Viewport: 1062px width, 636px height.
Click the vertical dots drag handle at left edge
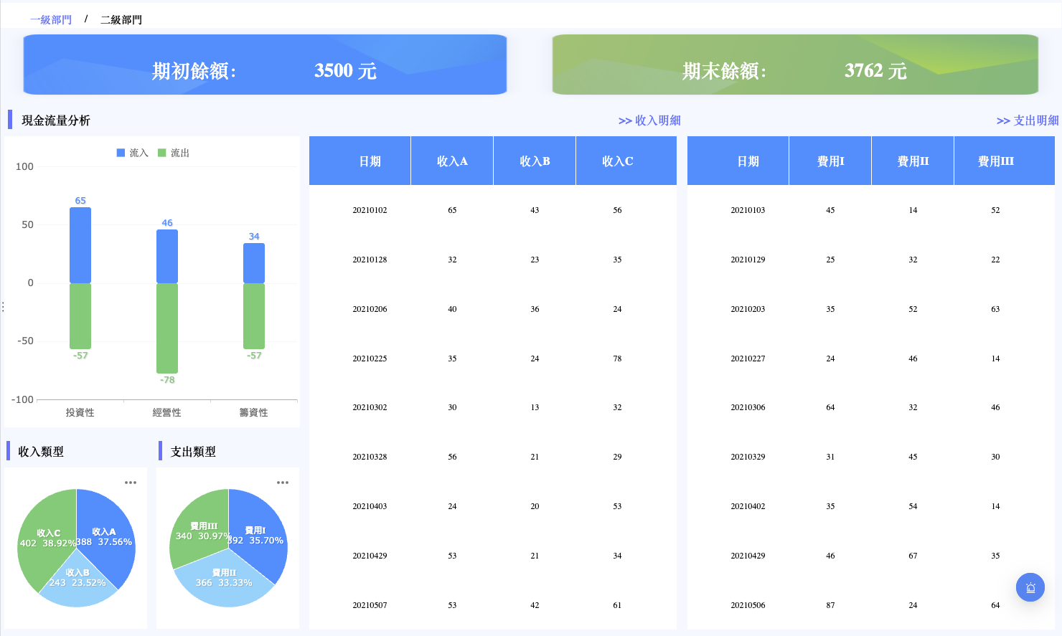[x=3, y=307]
